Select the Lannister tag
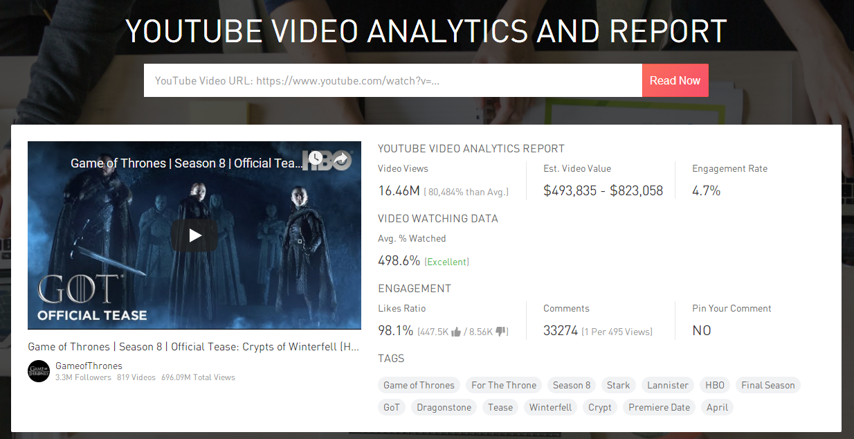The width and height of the screenshot is (854, 439). point(668,385)
